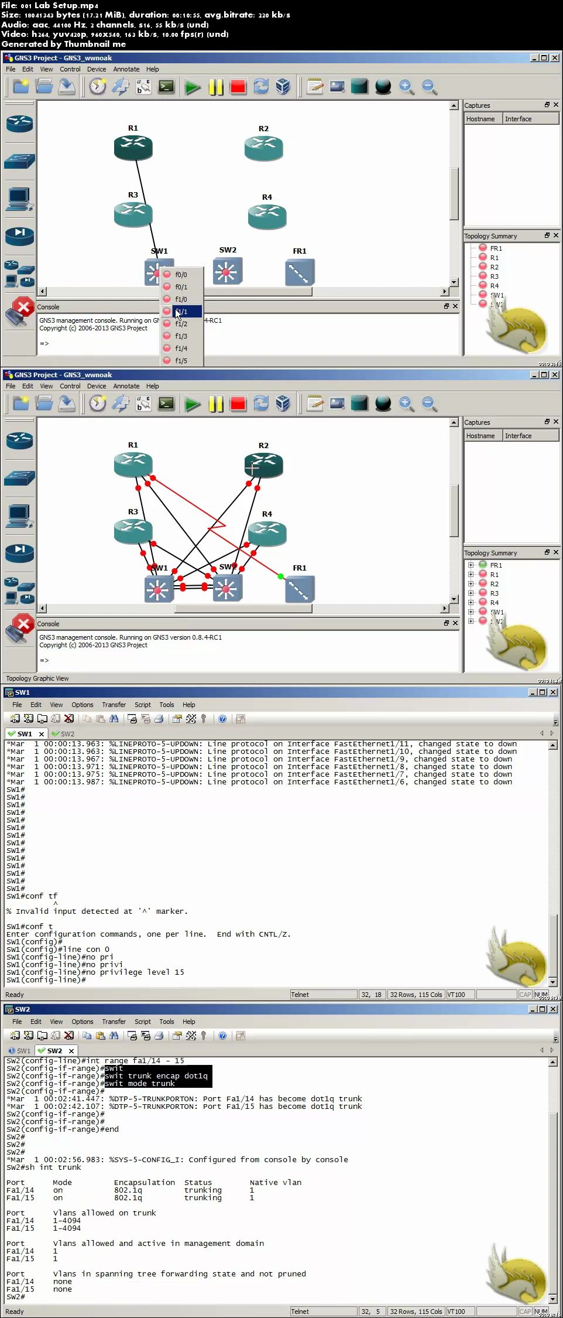Select Draw ellipse tool in top GNS3 toolbar
The image size is (563, 1318).
tap(383, 87)
